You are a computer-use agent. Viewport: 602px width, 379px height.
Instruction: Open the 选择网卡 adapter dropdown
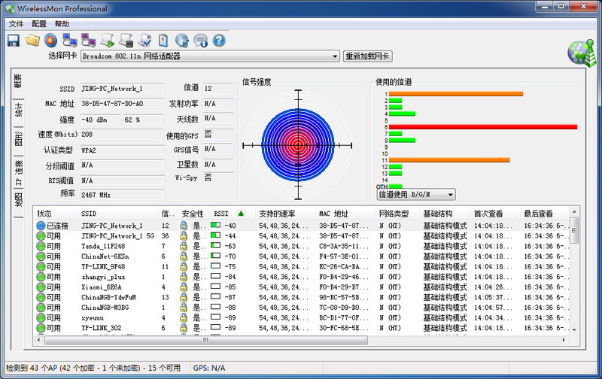(335, 56)
